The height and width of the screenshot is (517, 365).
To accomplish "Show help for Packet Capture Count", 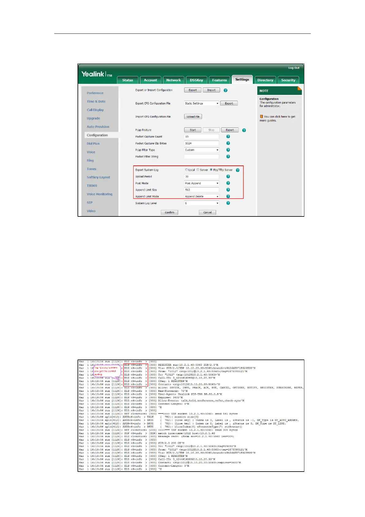I will click(228, 137).
